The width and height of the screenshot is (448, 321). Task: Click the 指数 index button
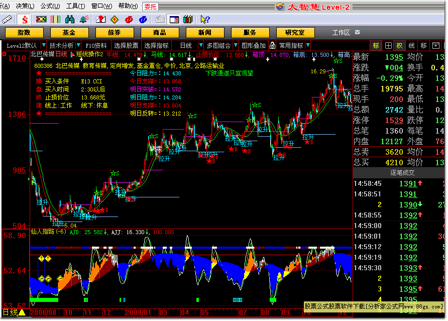pyautogui.click(x=24, y=32)
